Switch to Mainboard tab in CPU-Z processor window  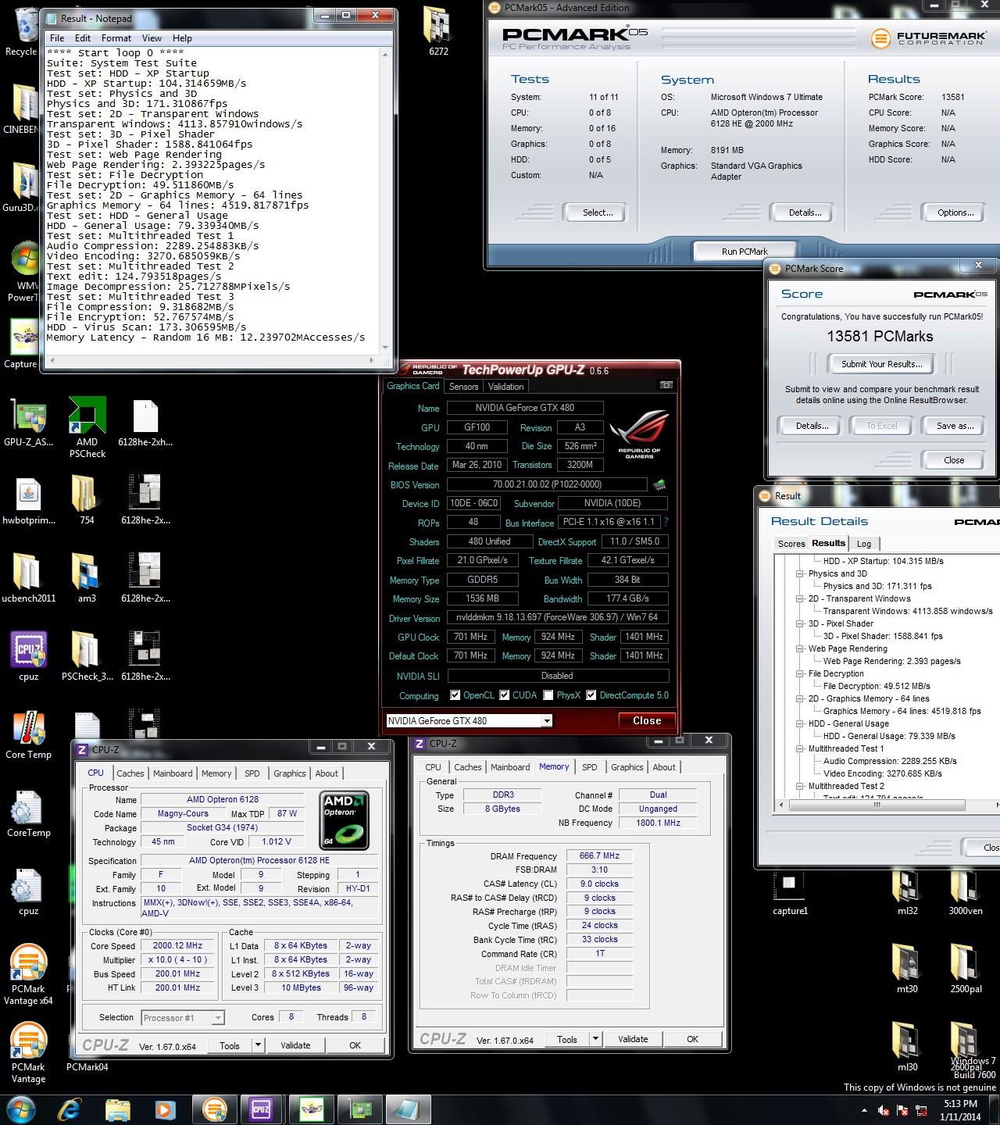coord(173,773)
